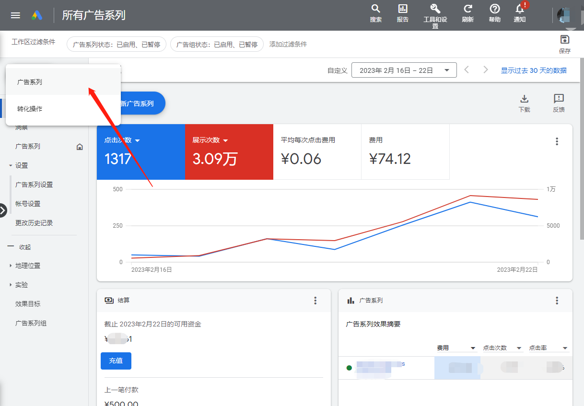Viewport: 584px width, 406px height.
Task: Open 展示次数 metric dropdown
Action: 225,140
